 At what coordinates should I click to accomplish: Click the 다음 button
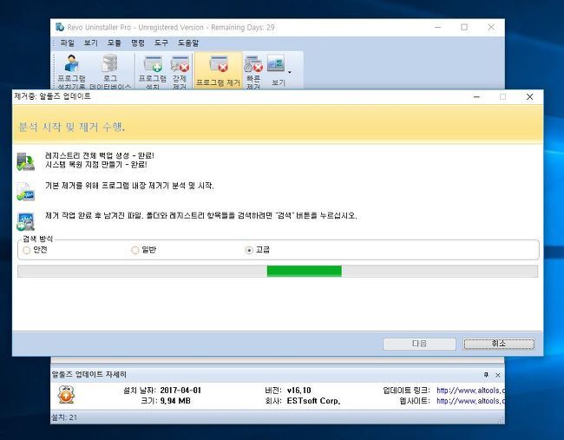tap(419, 344)
